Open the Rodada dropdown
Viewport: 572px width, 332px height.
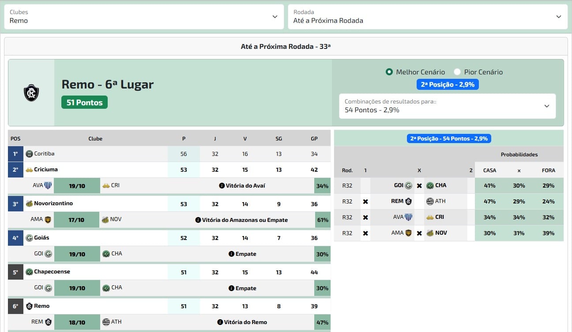point(428,17)
